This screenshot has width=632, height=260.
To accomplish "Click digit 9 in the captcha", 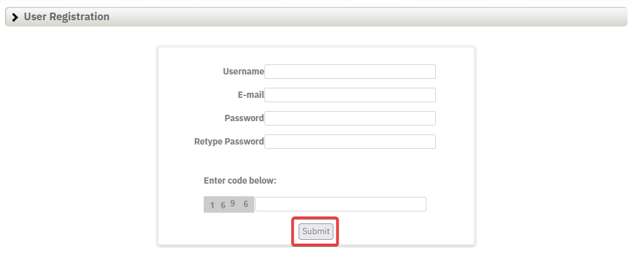I will click(x=233, y=203).
